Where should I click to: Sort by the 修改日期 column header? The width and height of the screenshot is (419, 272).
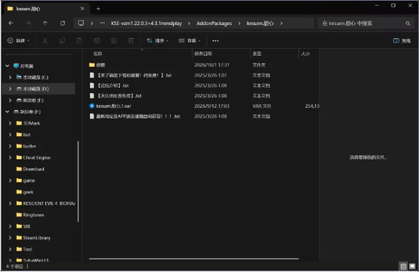[x=203, y=54]
